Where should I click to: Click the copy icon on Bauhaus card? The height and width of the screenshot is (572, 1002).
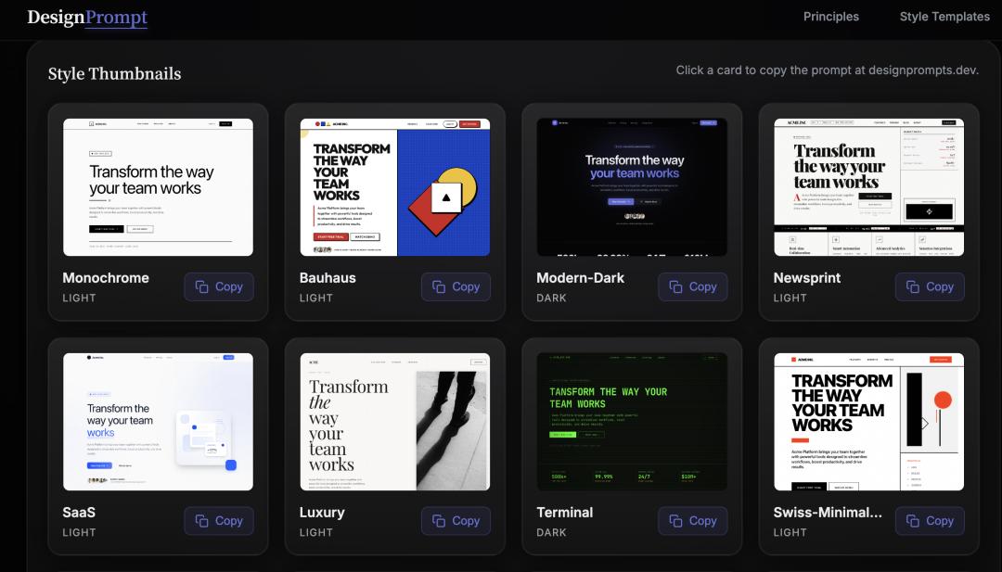pyautogui.click(x=439, y=287)
